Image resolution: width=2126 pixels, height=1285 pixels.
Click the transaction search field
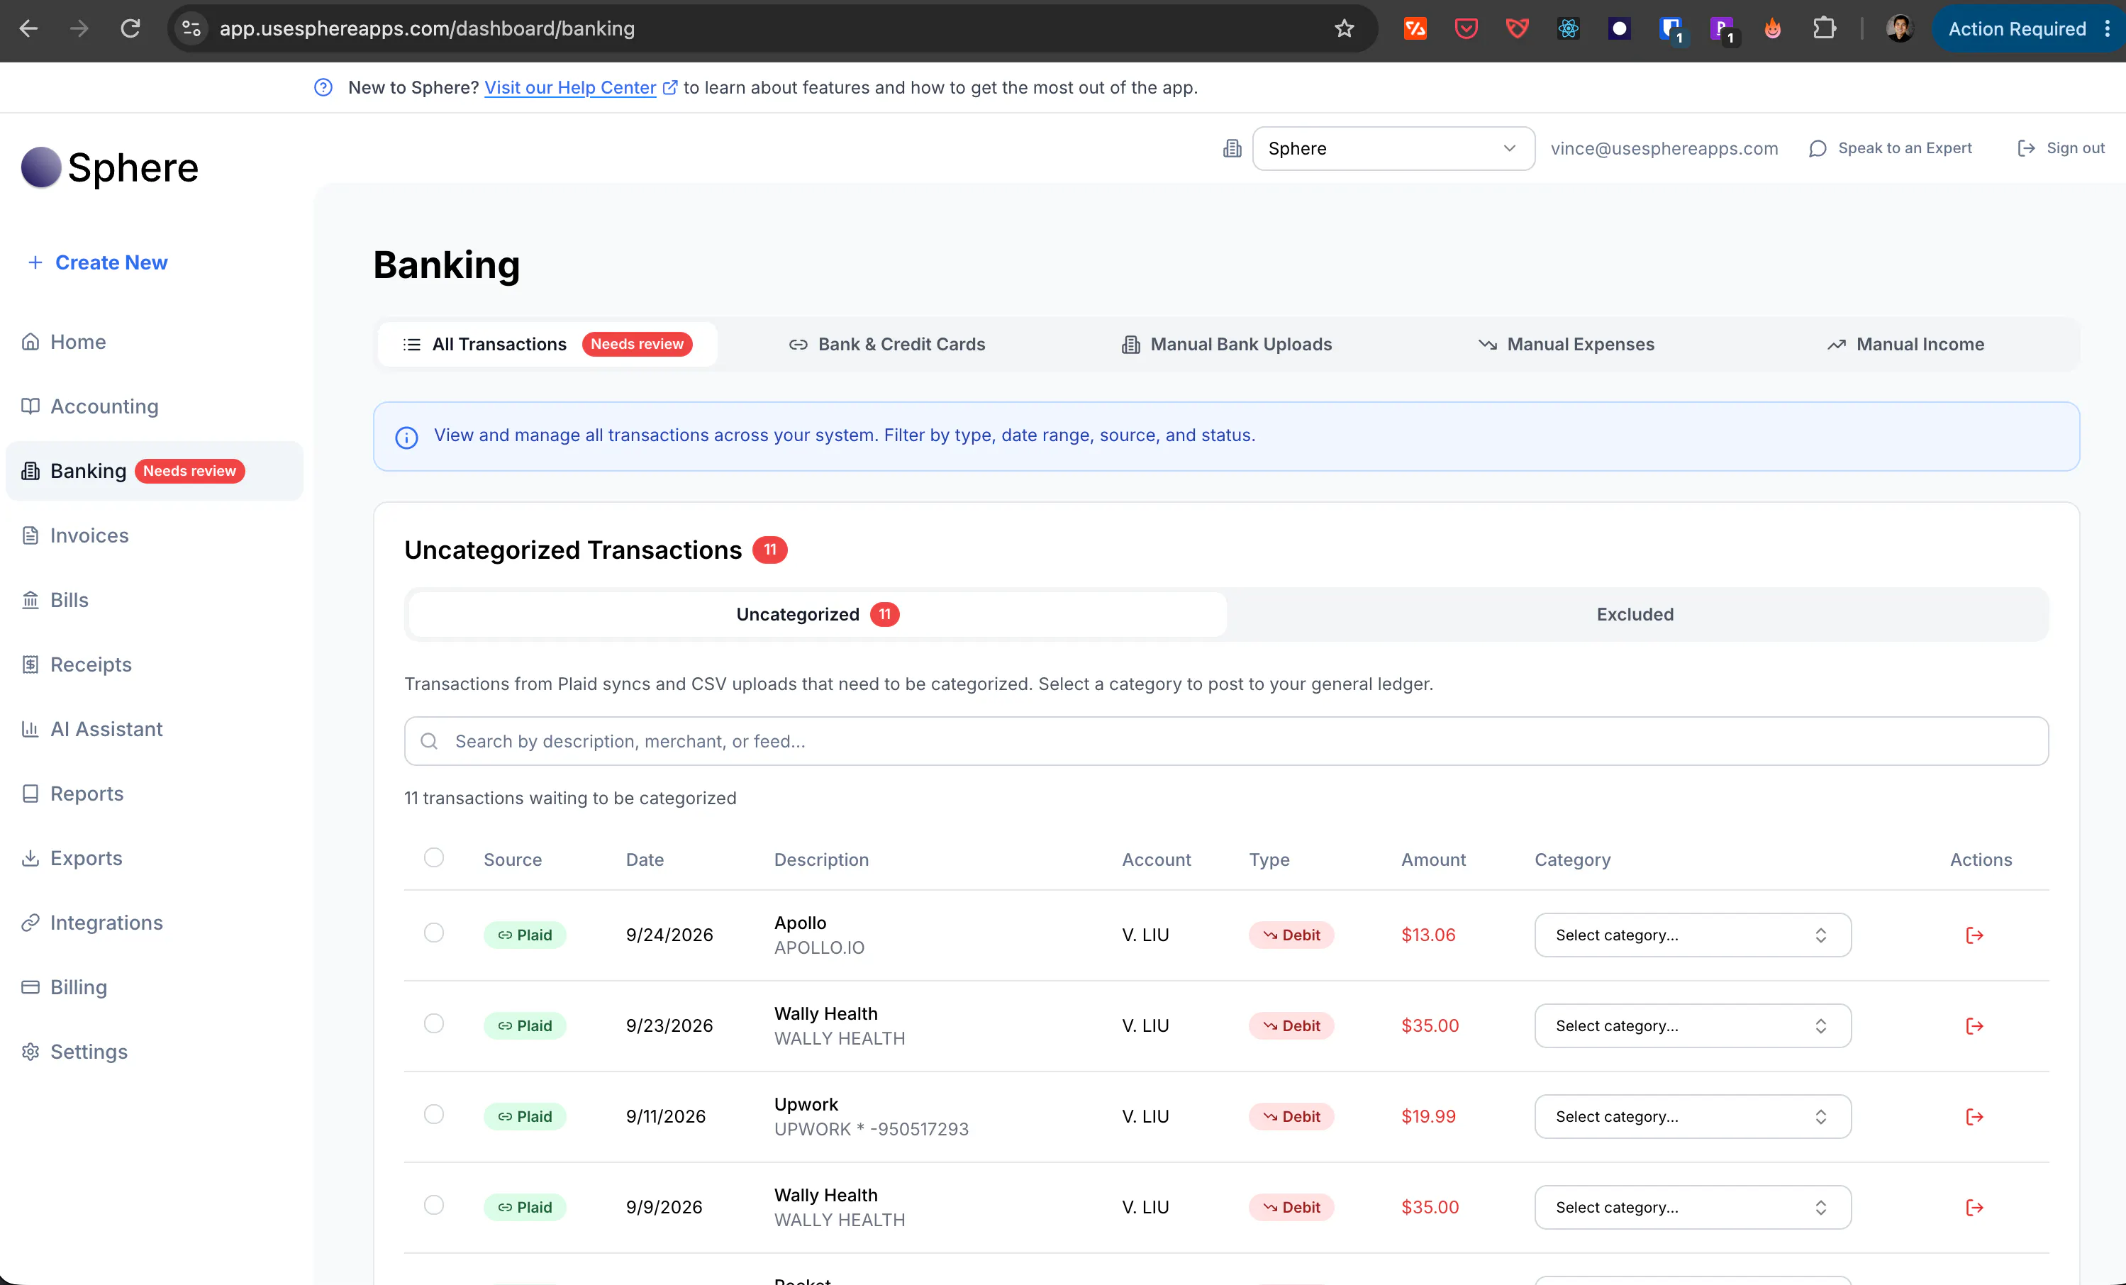[1226, 741]
